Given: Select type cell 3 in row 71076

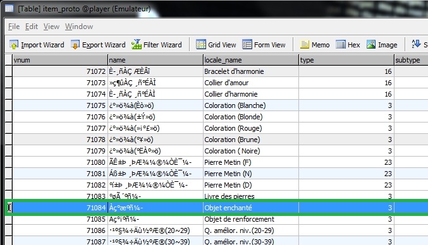Looking at the screenshot, I should [346, 117].
